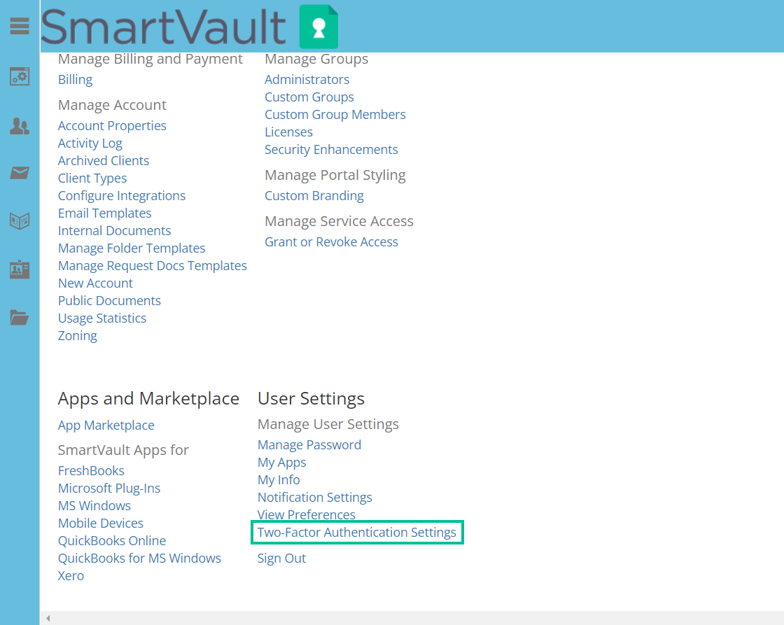Click Grant or Revoke Access
Screen dimensions: 784x625
click(x=331, y=241)
